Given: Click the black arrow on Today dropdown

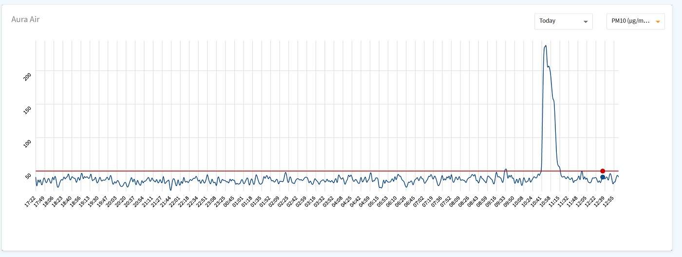Looking at the screenshot, I should pyautogui.click(x=586, y=22).
